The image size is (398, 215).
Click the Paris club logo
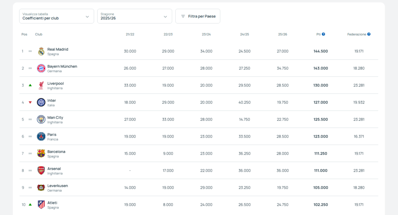[x=41, y=137]
